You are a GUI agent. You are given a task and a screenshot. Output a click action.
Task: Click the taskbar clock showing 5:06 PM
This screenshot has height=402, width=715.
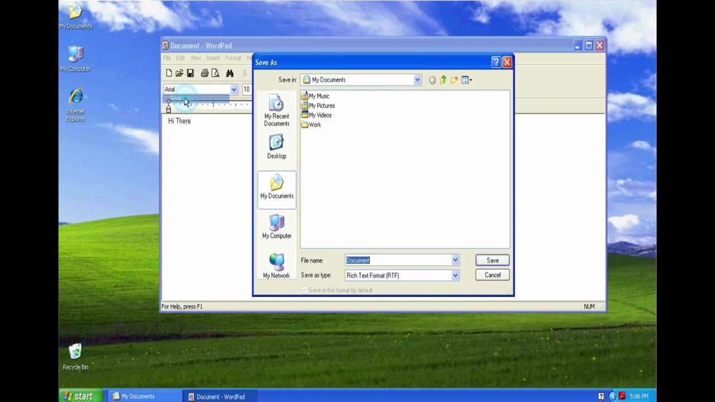pyautogui.click(x=639, y=396)
